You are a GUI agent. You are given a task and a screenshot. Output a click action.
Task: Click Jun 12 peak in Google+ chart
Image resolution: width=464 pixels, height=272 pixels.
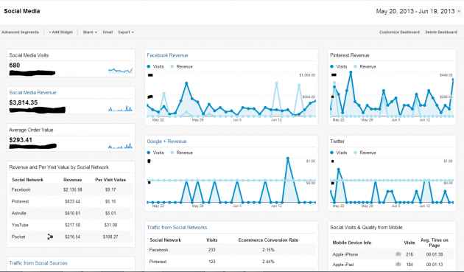click(288, 158)
